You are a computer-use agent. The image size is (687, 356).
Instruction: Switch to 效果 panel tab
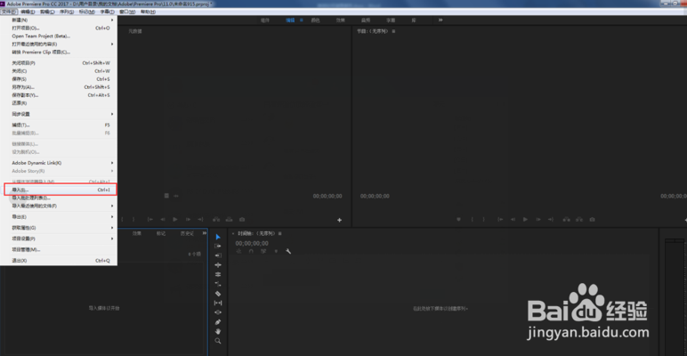137,233
